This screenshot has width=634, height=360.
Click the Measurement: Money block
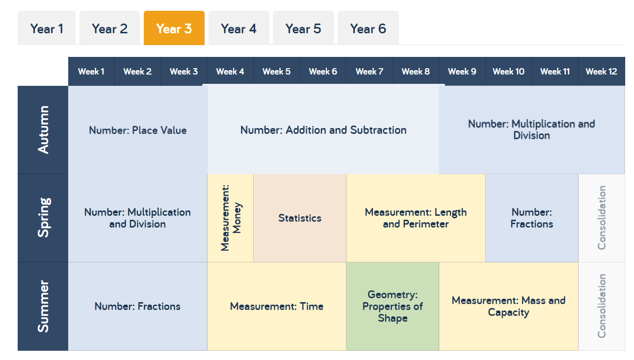click(x=231, y=218)
